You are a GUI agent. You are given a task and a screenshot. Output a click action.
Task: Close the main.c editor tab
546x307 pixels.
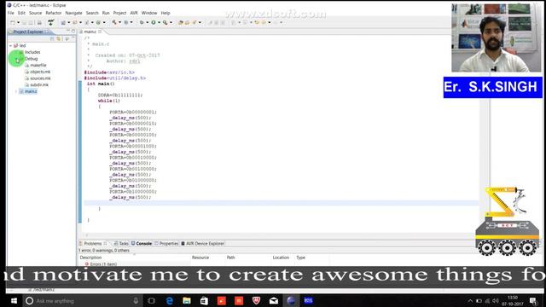pyautogui.click(x=100, y=32)
